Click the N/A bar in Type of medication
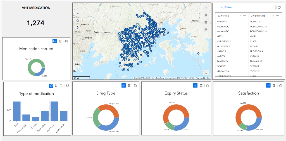Image resolution: width=286 pixels, height=141 pixels. tap(16, 111)
